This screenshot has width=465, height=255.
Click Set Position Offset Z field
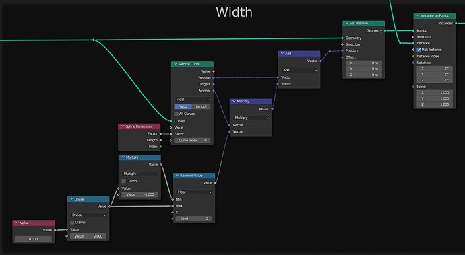click(364, 75)
